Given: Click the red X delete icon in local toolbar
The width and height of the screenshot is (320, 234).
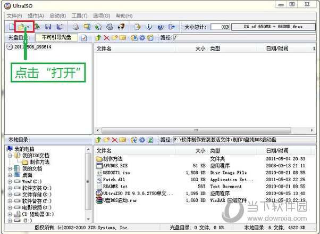Looking at the screenshot, I should [x=115, y=140].
